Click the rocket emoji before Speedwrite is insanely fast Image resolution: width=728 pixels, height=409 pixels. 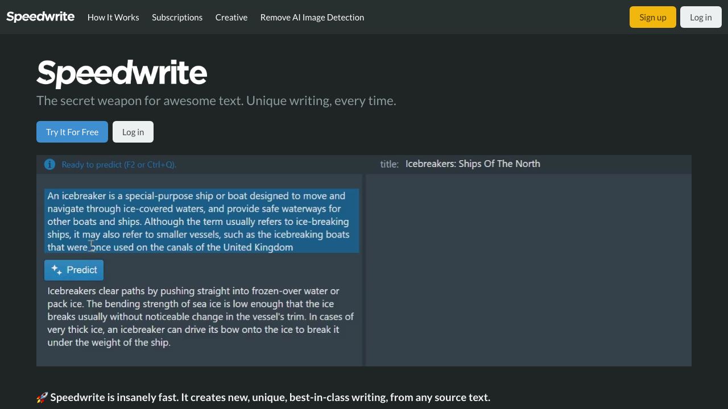click(42, 397)
